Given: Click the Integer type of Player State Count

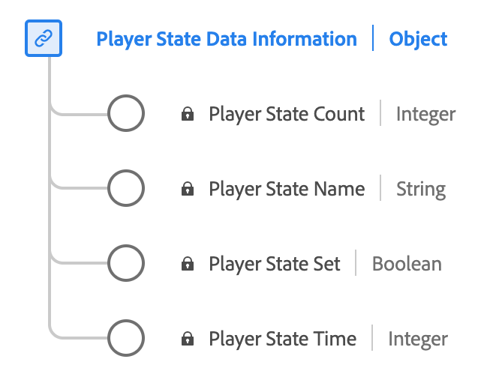Looking at the screenshot, I should pos(425,114).
